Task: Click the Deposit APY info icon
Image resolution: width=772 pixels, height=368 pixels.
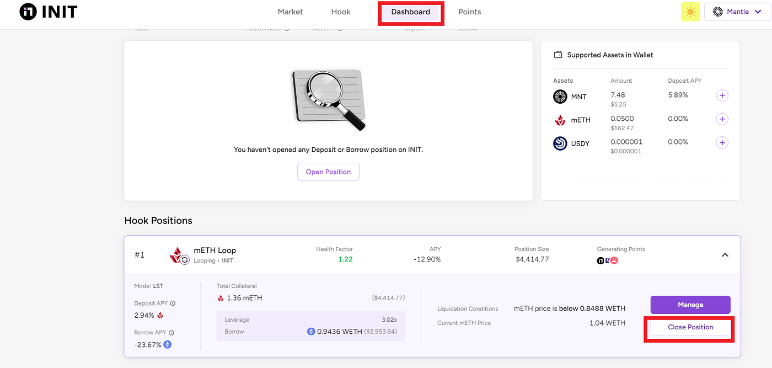Action: tap(173, 303)
